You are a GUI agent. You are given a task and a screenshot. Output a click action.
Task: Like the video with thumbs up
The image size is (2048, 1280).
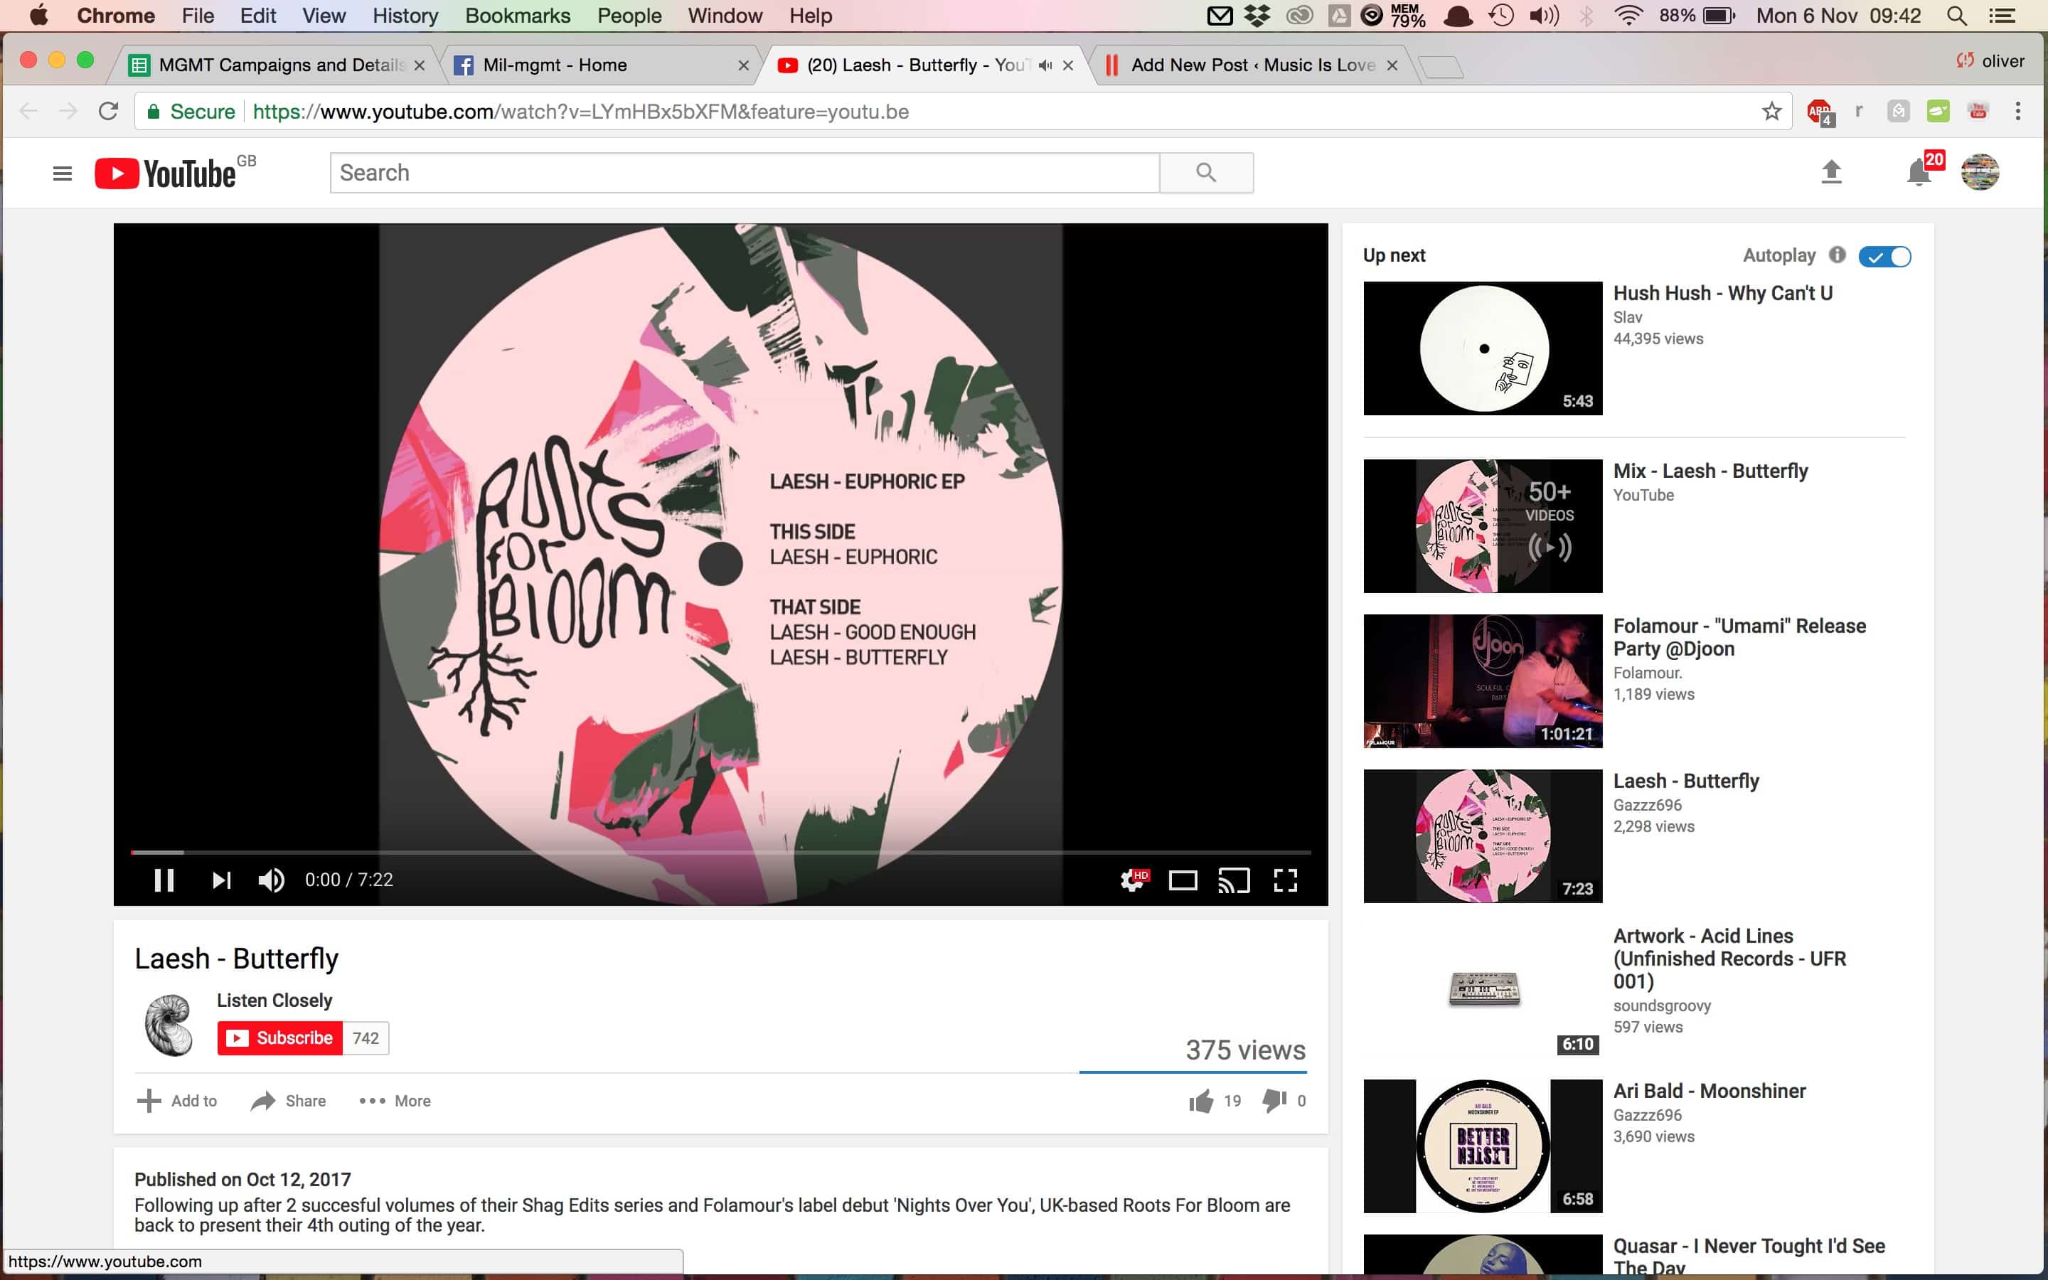pyautogui.click(x=1200, y=1101)
